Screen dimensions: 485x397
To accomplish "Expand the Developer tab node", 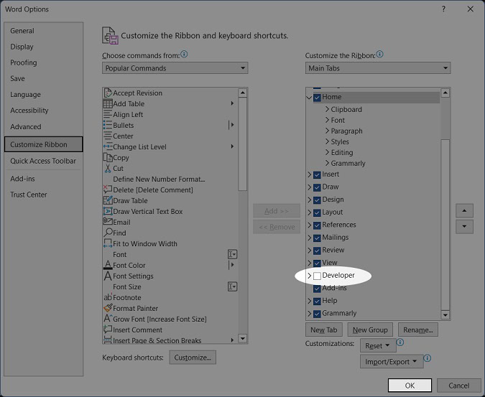I will pos(309,275).
